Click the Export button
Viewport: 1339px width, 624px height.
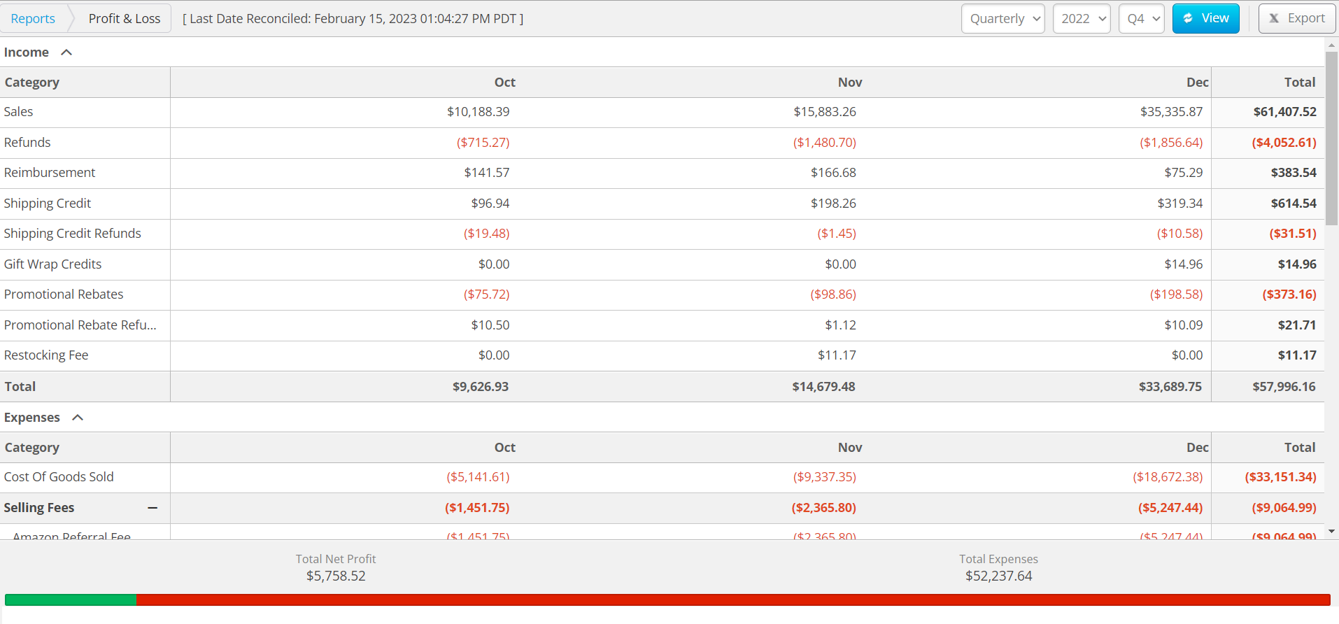point(1297,19)
